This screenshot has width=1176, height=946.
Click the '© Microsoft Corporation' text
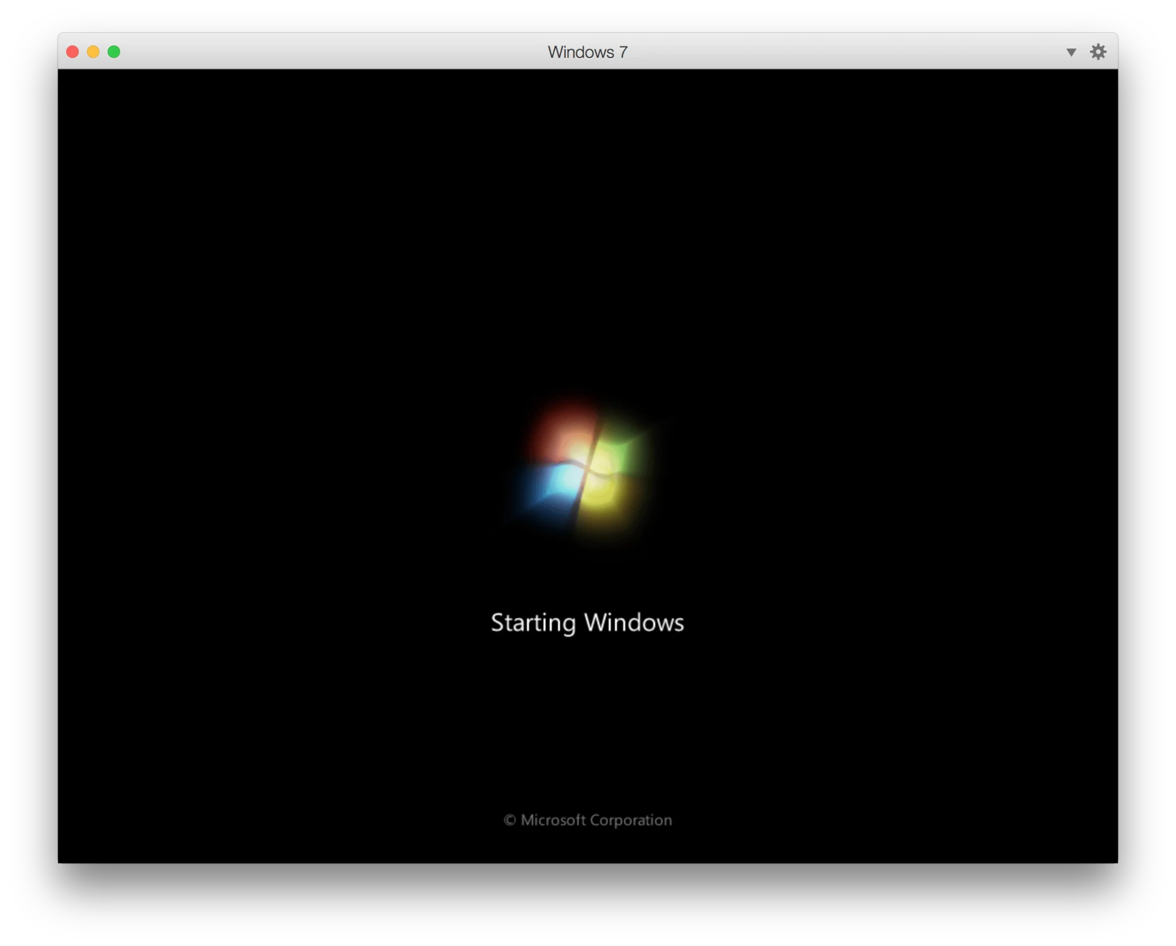[587, 820]
